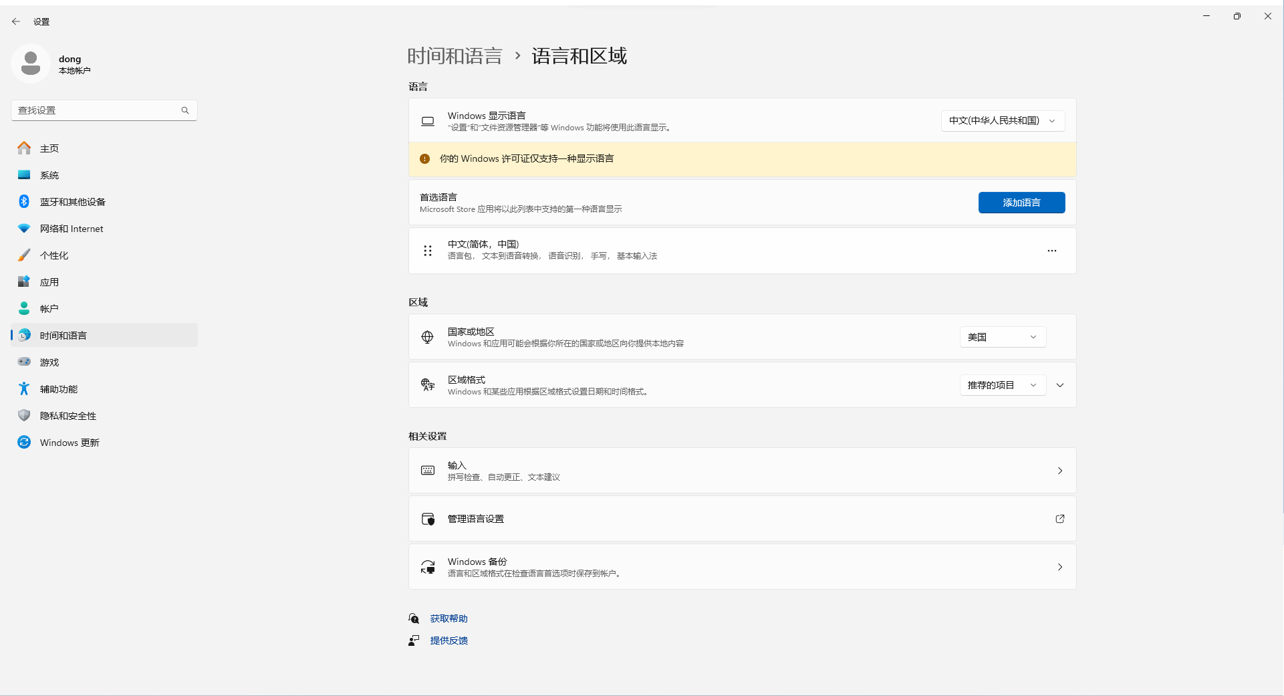Open the 区域格式 推荐的项目 dropdown
This screenshot has height=696, width=1284.
point(1003,385)
